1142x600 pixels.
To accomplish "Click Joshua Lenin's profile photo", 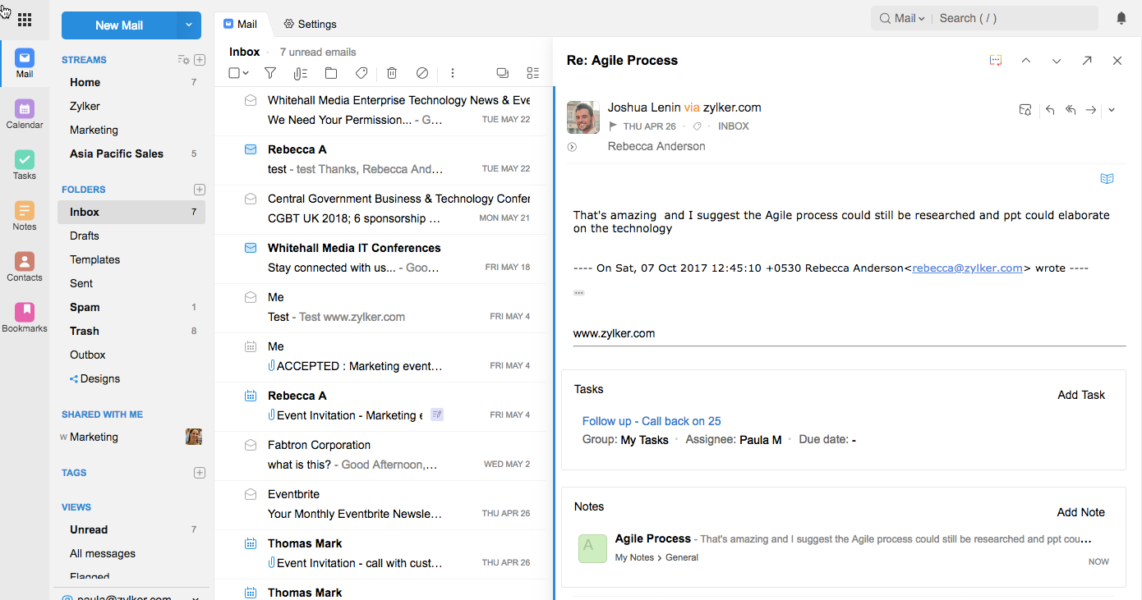I will click(583, 117).
